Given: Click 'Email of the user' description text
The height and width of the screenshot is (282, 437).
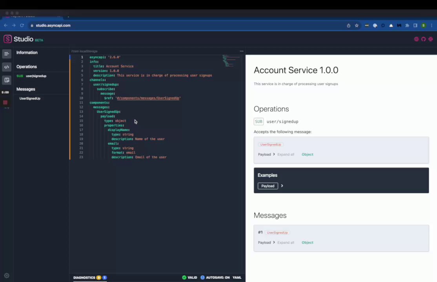Looking at the screenshot, I should tap(151, 157).
